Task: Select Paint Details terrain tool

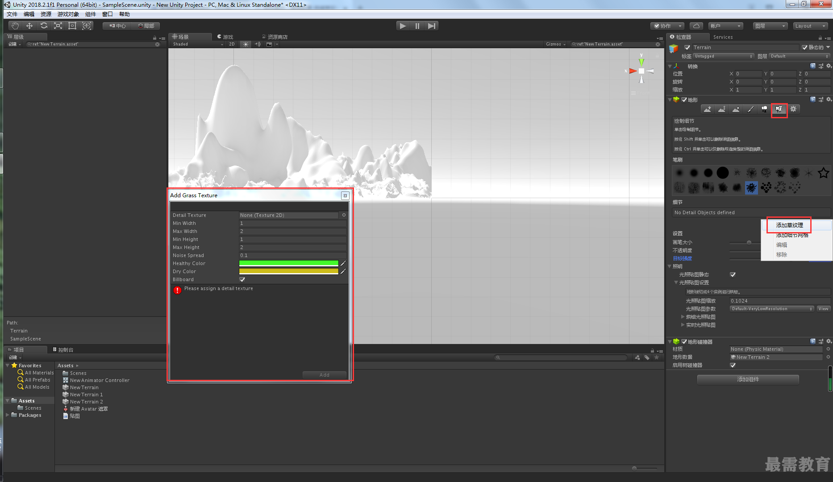Action: (x=779, y=109)
